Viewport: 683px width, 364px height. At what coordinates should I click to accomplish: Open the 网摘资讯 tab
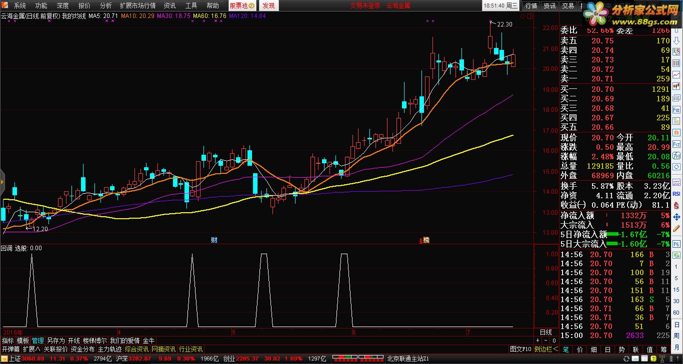163,349
